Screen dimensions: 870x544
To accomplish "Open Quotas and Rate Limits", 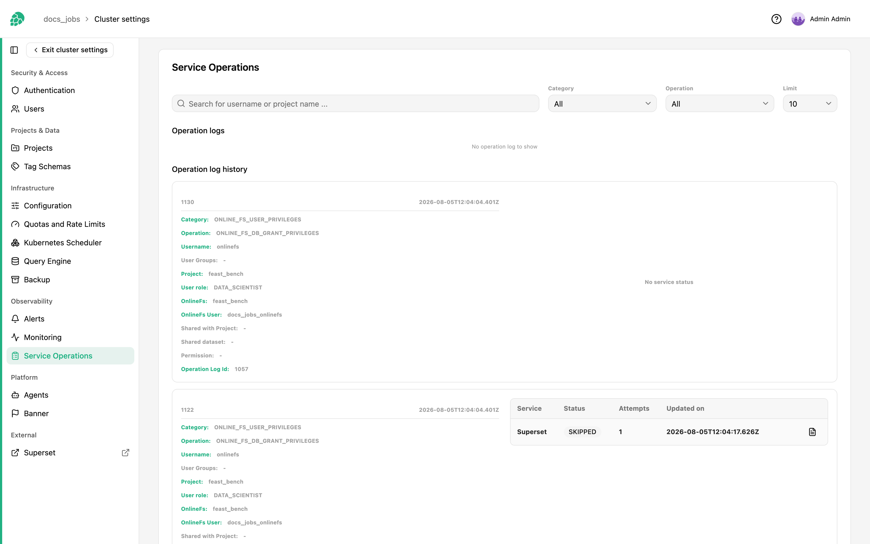I will click(70, 224).
